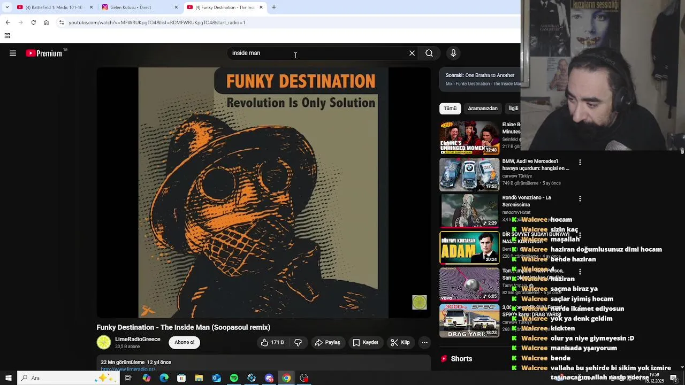The height and width of the screenshot is (385, 685).
Task: Launch Microsoft Copilot from taskbar
Action: pyautogui.click(x=146, y=378)
